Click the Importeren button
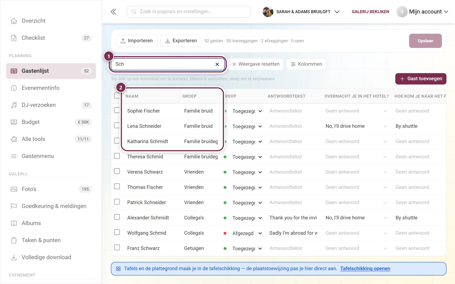Viewport: 455px width, 284px height. [x=136, y=41]
